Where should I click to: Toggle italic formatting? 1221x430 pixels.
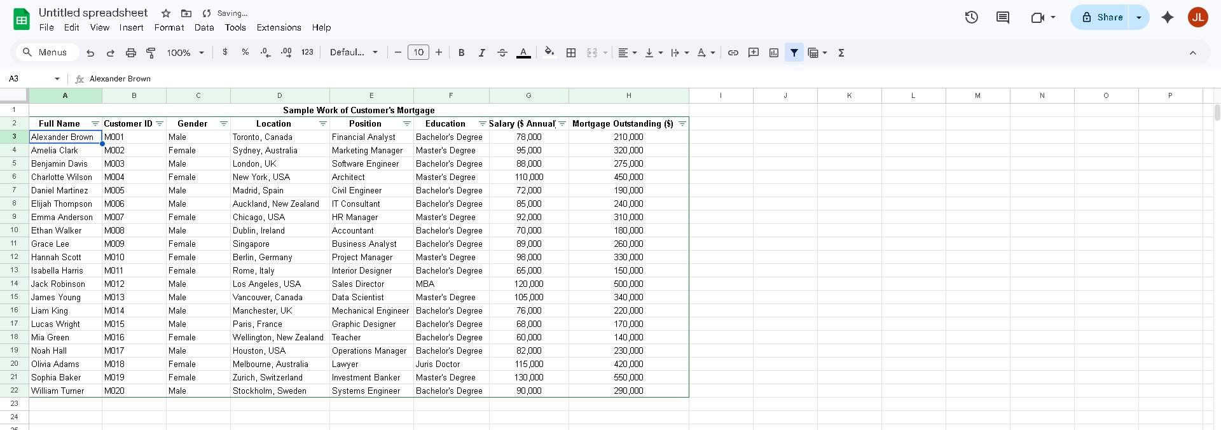tap(482, 53)
